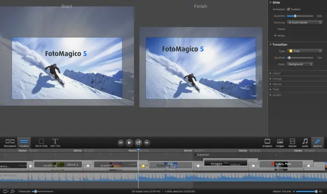
Task: Open the share/export button
Action: click(138, 142)
